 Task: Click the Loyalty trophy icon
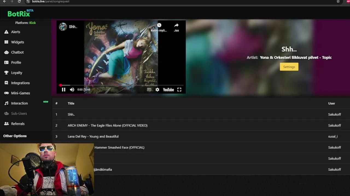click(6, 73)
